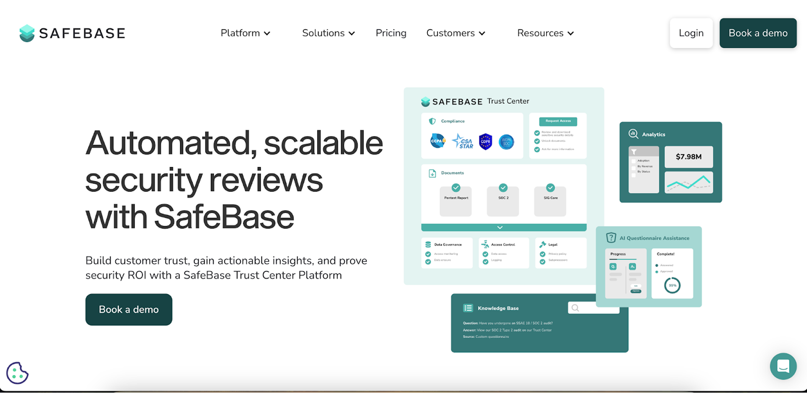Click the Knowledge Base Question line
Viewport: 807px width, 394px height.
(508, 323)
